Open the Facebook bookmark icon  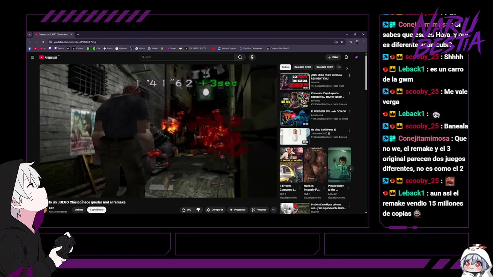coord(30,48)
